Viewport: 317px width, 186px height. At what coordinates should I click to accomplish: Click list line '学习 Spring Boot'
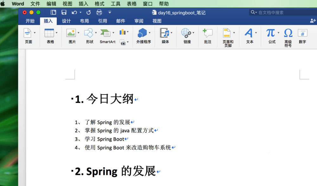click(104, 139)
